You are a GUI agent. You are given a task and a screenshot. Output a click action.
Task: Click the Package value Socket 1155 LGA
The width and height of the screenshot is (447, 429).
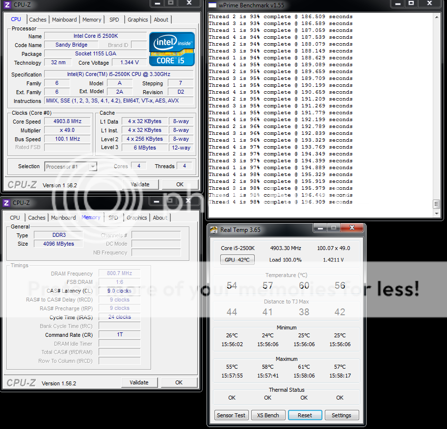point(96,53)
